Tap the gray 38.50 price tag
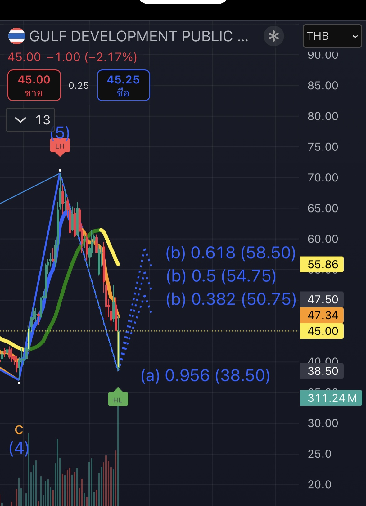This screenshot has width=366, height=506. pos(322,371)
